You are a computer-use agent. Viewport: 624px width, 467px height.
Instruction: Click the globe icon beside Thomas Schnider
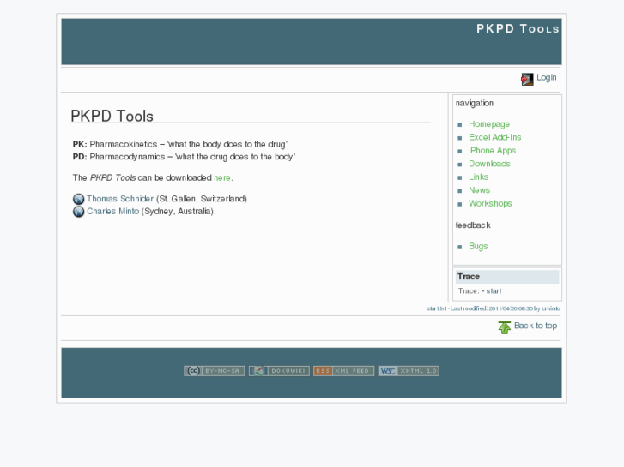click(x=78, y=199)
